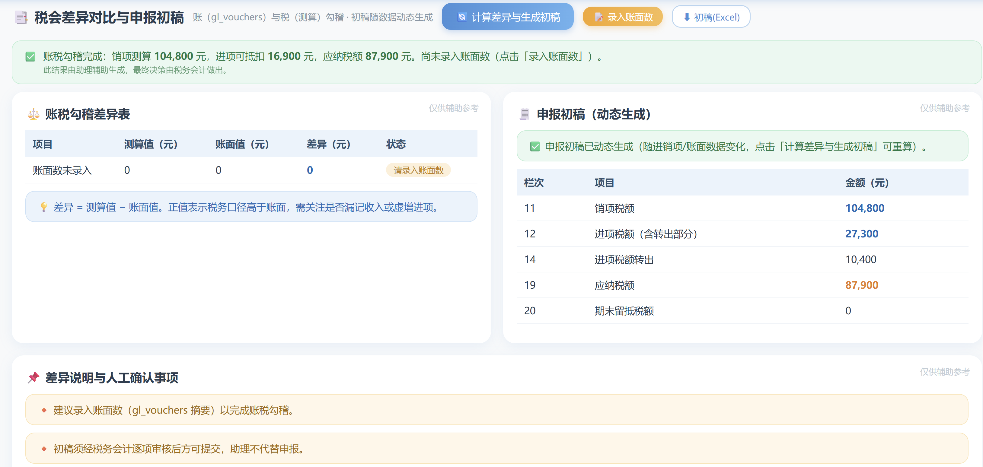This screenshot has width=983, height=467.
Task: Click the lightbulb icon in the formula hint
Action: [x=44, y=207]
